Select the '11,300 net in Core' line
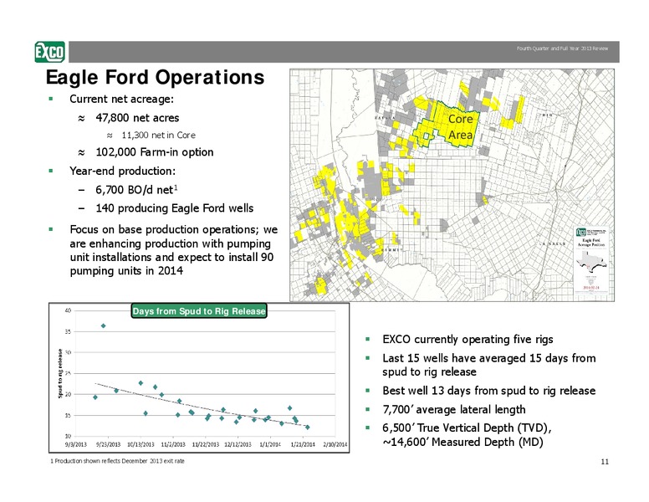This screenshot has height=502, width=649. tap(158, 135)
